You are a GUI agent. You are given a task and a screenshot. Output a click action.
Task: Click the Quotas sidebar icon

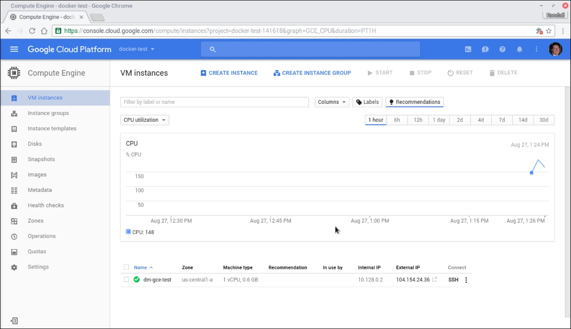click(x=14, y=252)
